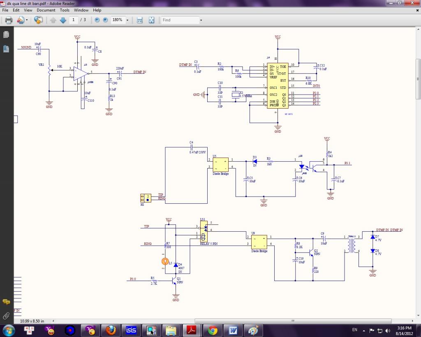Fit one full page to window
The height and width of the screenshot is (337, 421).
point(151,20)
